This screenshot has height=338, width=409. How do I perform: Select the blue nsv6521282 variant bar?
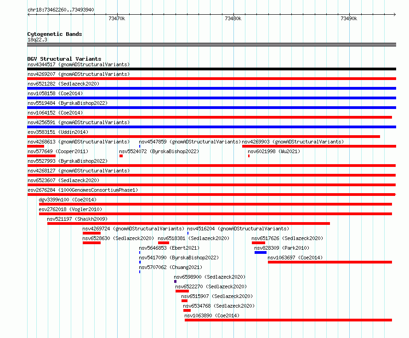(211, 88)
